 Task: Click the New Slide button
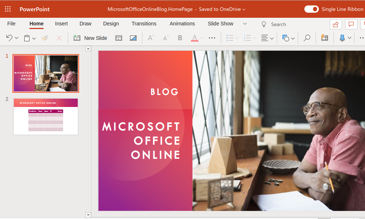pos(90,38)
